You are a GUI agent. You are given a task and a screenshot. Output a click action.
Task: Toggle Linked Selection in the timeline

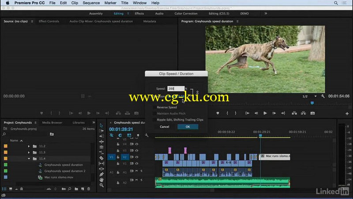[x=129, y=135]
